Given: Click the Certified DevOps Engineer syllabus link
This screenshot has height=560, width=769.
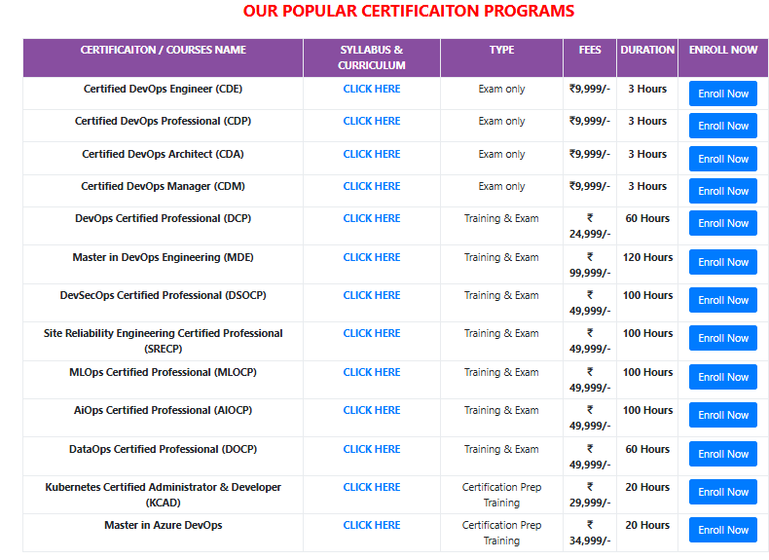Looking at the screenshot, I should point(371,89).
